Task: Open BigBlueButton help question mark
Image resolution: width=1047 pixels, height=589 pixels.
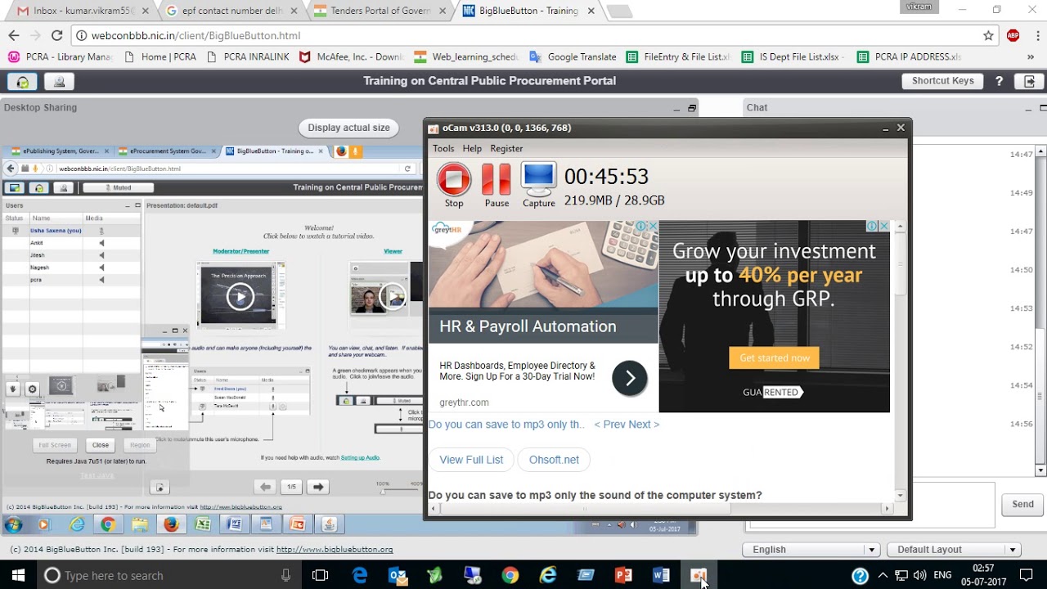Action: coord(999,82)
